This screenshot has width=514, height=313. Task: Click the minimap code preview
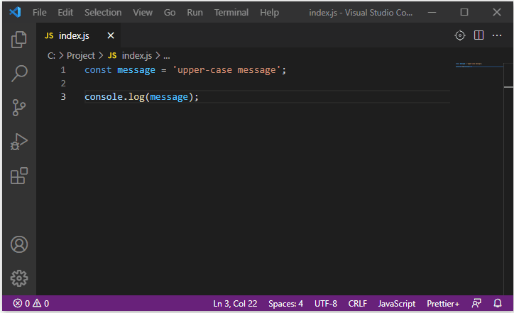point(479,65)
